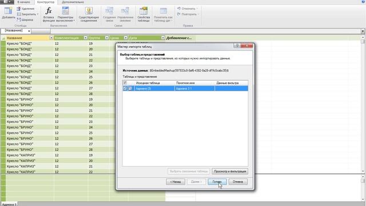The width and height of the screenshot is (366, 206).
Task: Click the Удаление column icon
Action: pyautogui.click(x=19, y=9)
